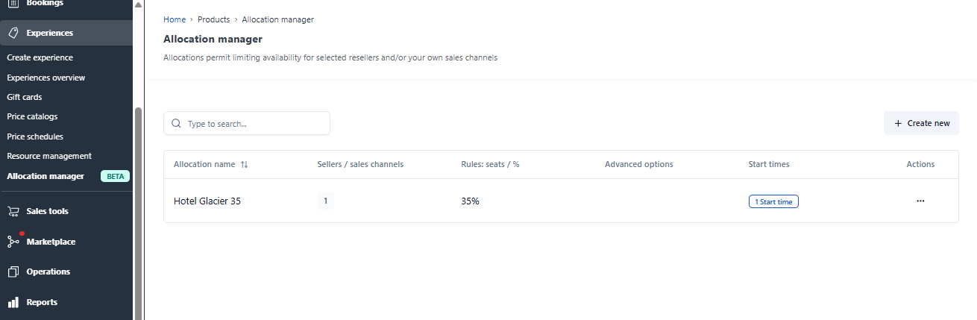977x320 pixels.
Task: Click the Experiences tag icon
Action: coord(13,33)
